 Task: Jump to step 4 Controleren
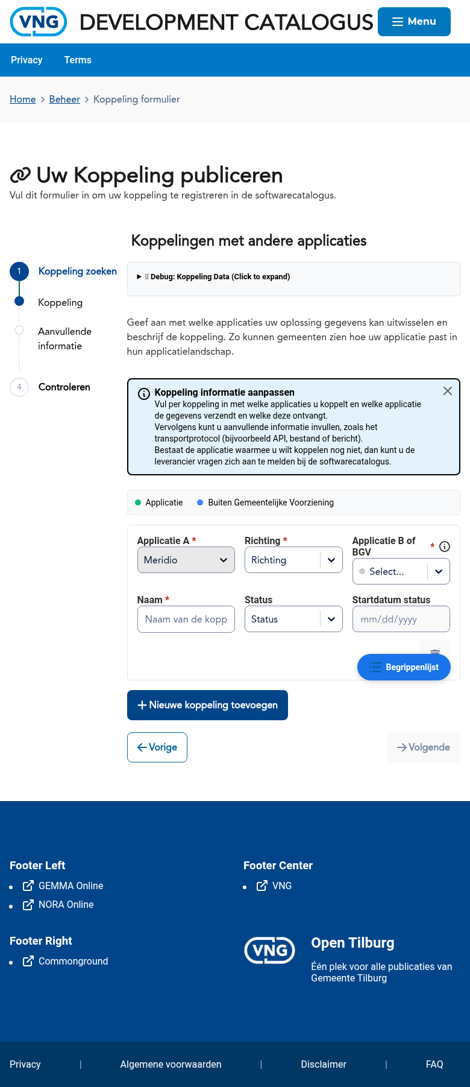point(64,387)
